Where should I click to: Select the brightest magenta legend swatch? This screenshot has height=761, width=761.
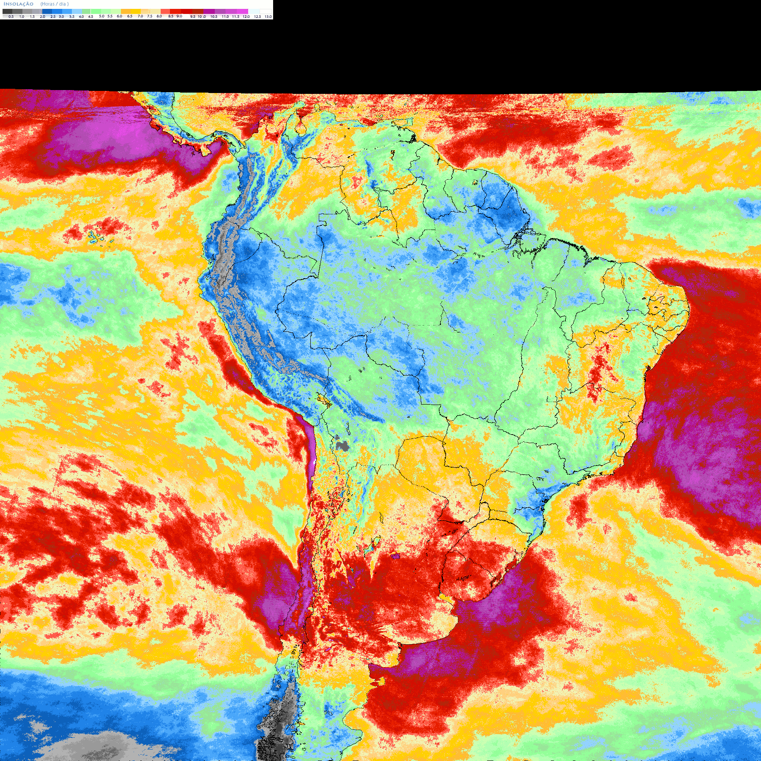coord(242,11)
